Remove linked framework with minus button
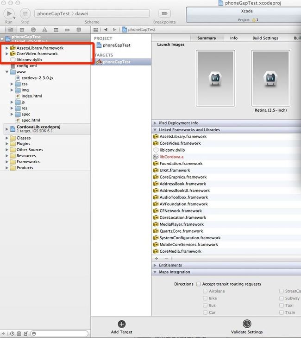 point(166,258)
